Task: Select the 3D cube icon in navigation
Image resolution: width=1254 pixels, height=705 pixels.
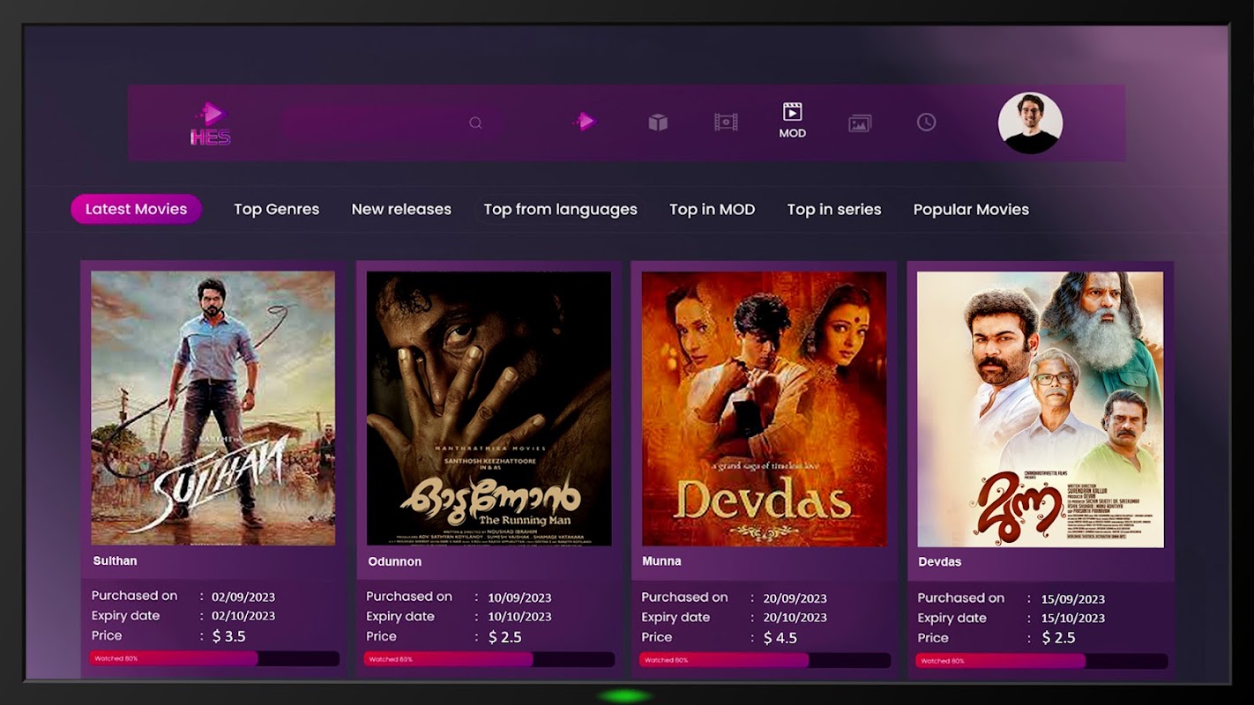Action: click(658, 122)
